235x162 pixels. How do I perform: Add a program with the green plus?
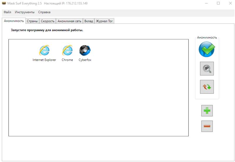(x=207, y=111)
